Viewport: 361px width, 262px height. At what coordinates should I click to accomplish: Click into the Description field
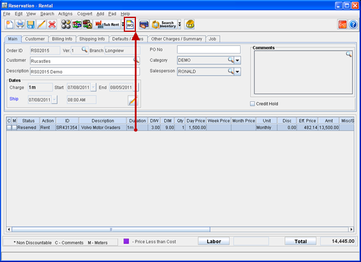[x=85, y=72]
